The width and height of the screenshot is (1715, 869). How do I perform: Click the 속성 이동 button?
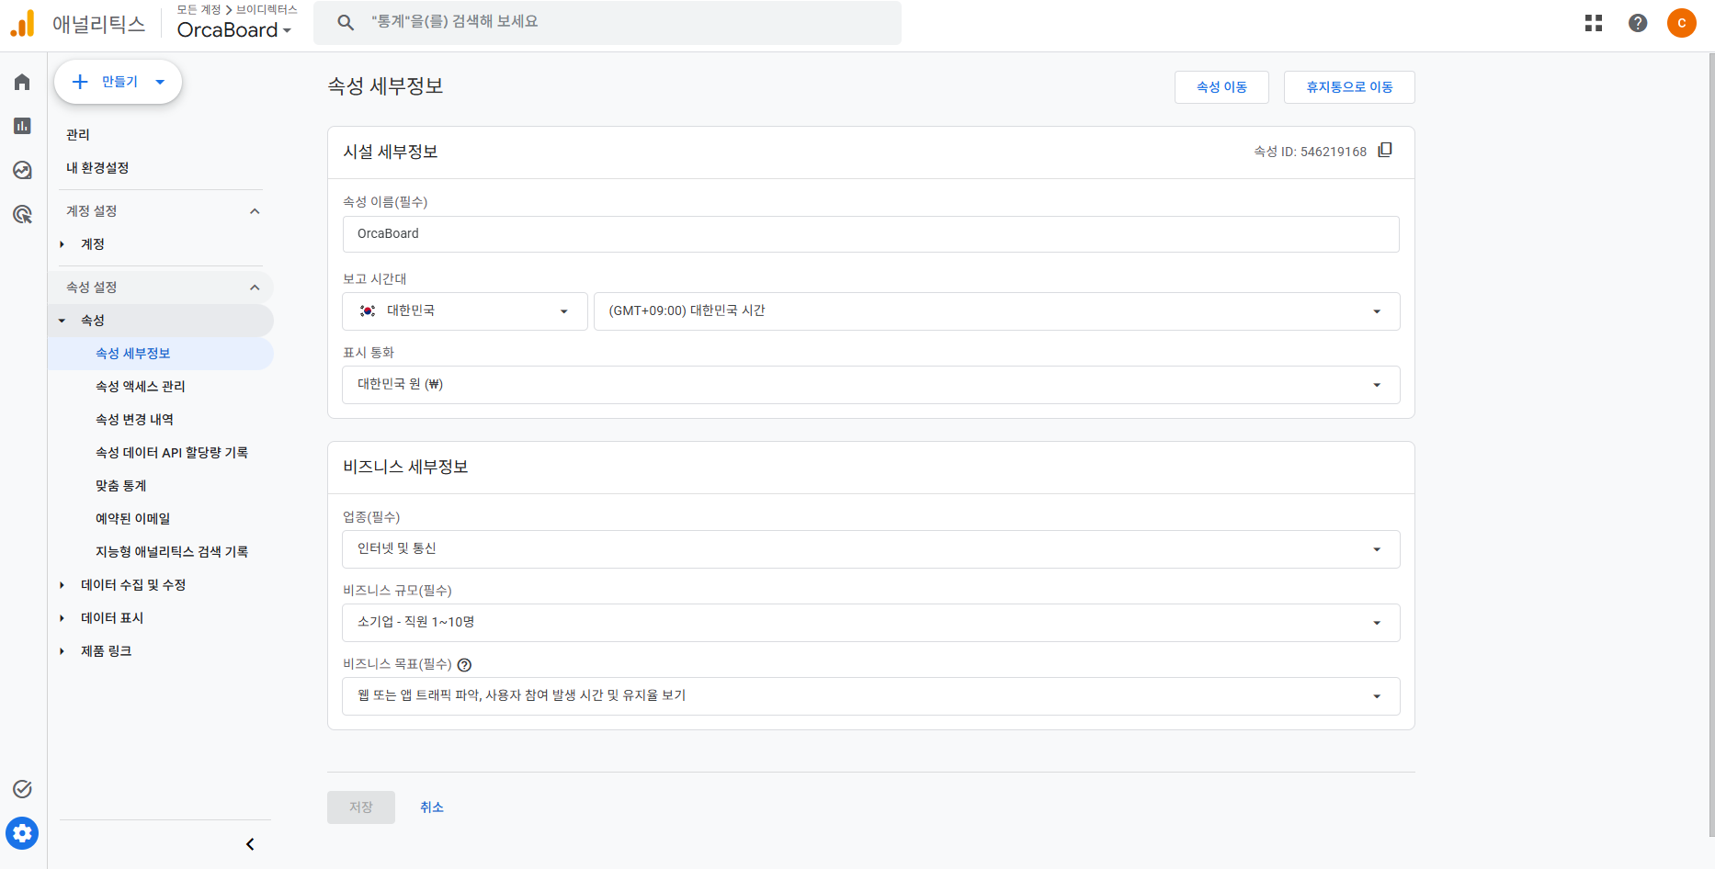click(x=1221, y=87)
